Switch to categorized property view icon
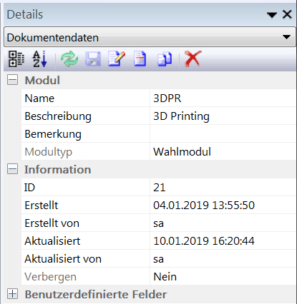297x304 pixels. [x=16, y=59]
